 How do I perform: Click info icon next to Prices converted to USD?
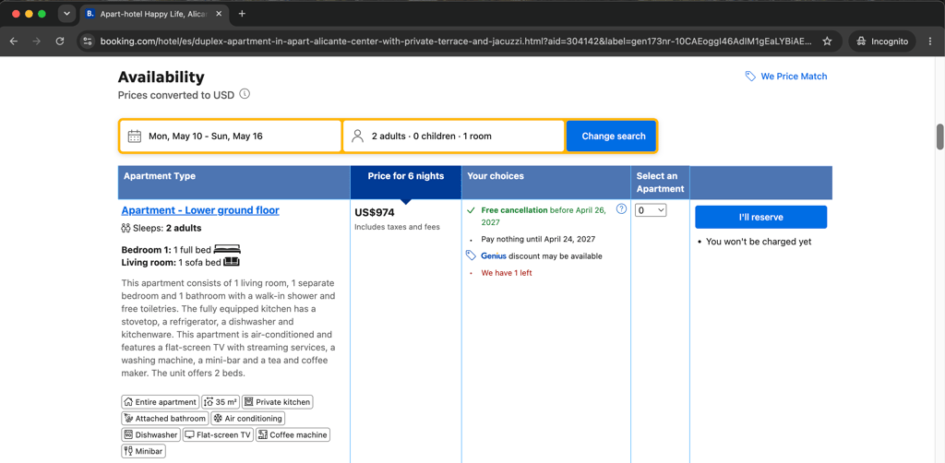coord(244,94)
